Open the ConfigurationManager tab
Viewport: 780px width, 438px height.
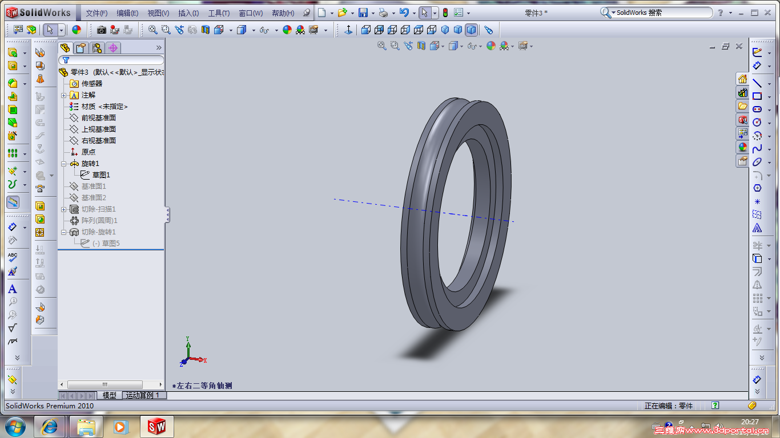pyautogui.click(x=97, y=48)
